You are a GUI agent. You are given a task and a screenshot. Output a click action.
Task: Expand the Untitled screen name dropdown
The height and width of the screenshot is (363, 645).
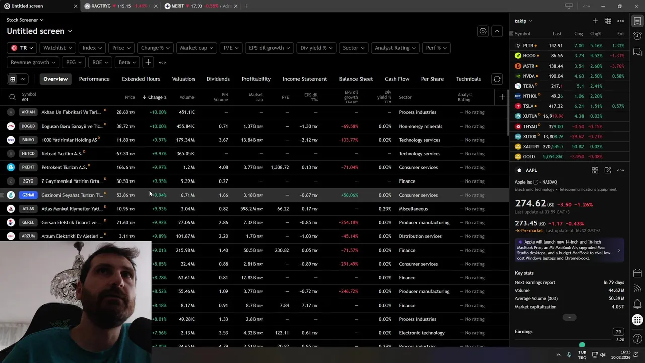[39, 31]
